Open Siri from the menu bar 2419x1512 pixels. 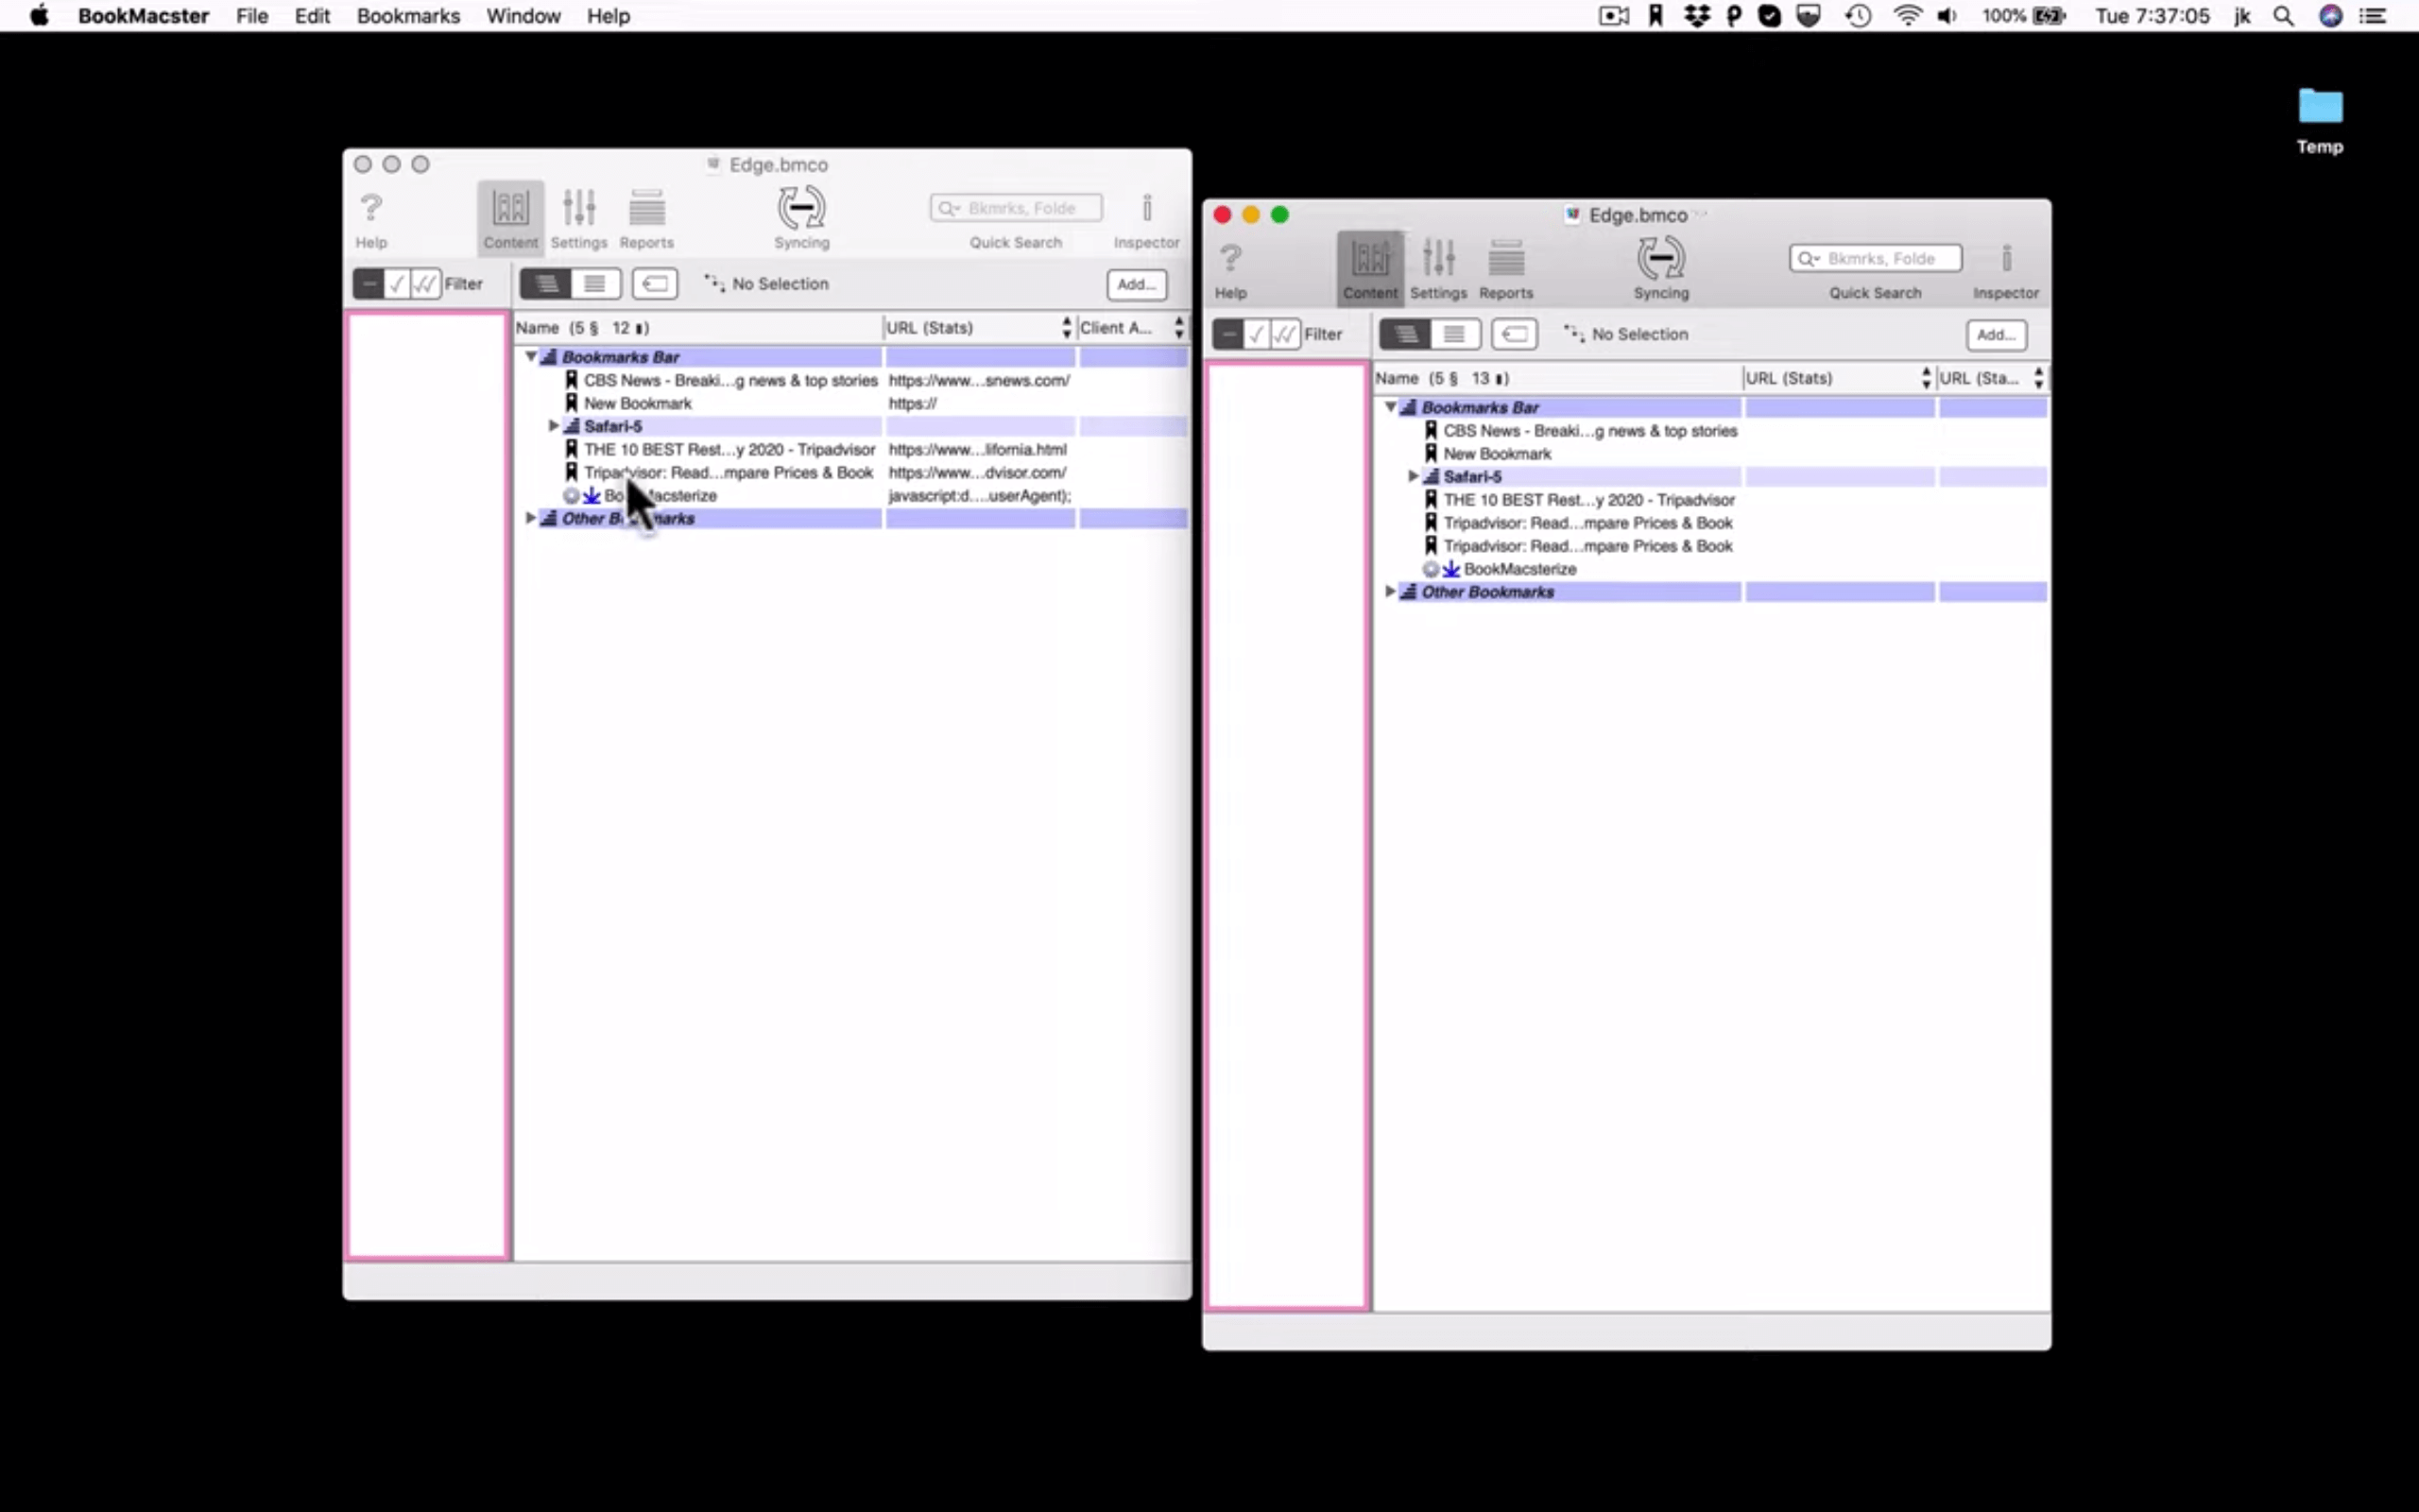coord(2330,16)
